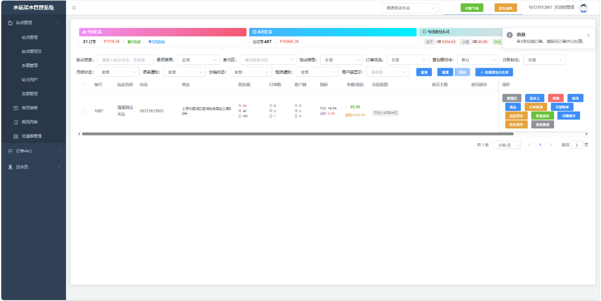The image size is (601, 301).
Task: Click the hamburger menu collapse icon
Action: [x=74, y=8]
